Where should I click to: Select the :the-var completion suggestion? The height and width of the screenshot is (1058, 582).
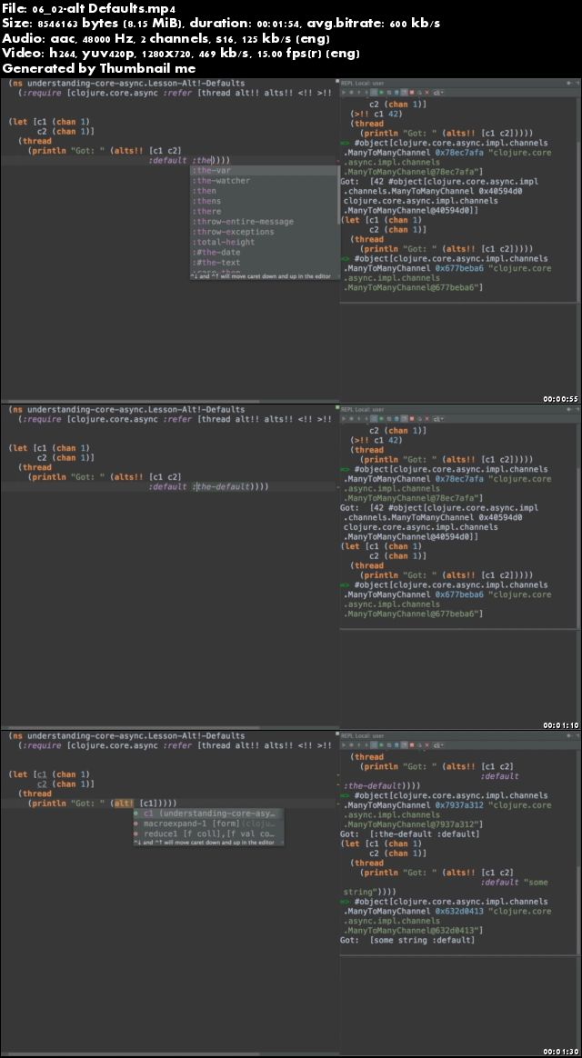point(264,171)
